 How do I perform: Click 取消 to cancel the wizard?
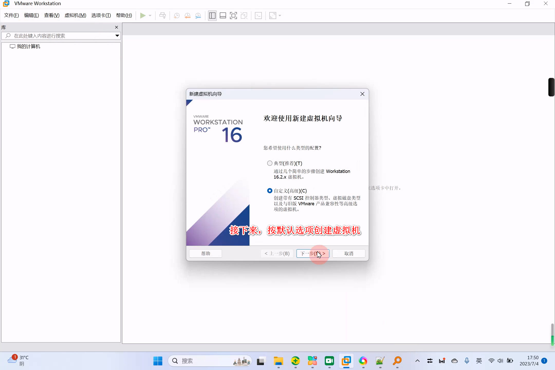pyautogui.click(x=349, y=254)
